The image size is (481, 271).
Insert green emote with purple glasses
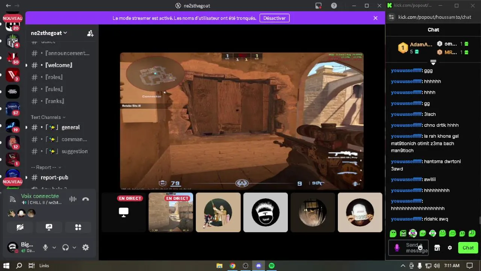coord(413,233)
